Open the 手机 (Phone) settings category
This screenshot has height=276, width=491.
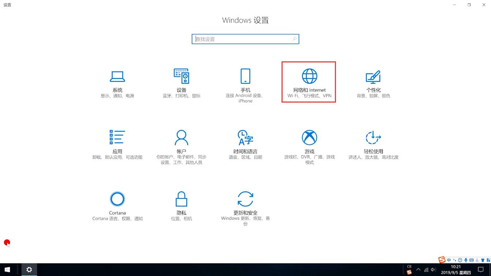[x=245, y=86]
